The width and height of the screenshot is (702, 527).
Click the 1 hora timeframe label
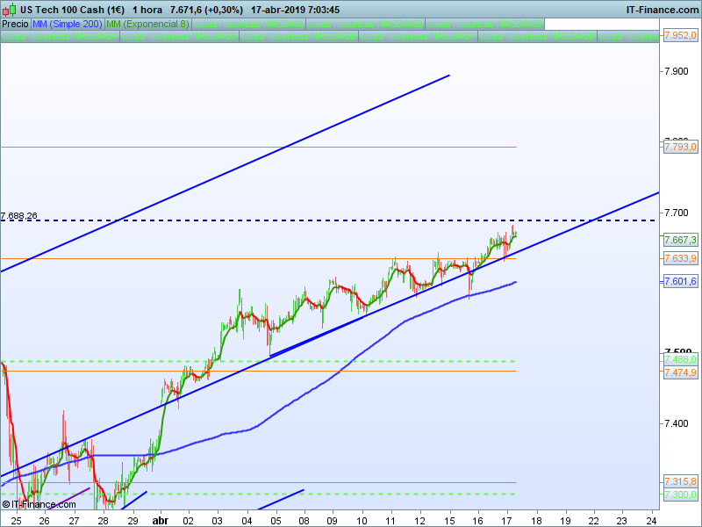point(147,10)
